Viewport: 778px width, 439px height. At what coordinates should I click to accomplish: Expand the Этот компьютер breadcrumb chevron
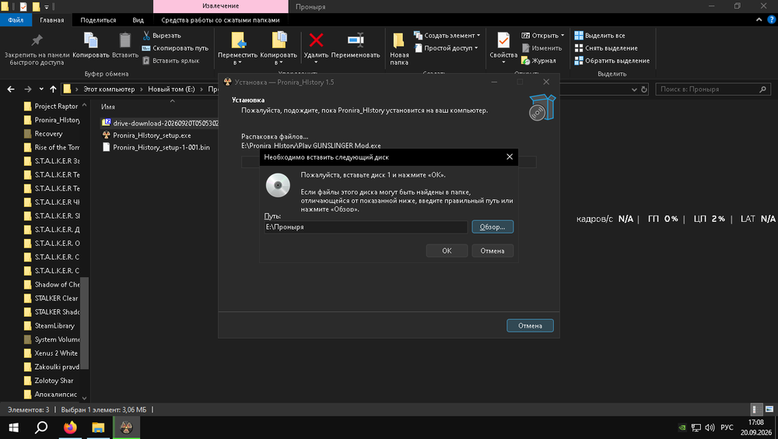point(142,90)
